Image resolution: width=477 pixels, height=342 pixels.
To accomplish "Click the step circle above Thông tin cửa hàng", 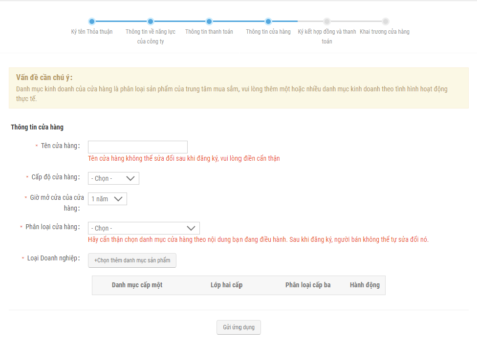I will click(x=268, y=21).
